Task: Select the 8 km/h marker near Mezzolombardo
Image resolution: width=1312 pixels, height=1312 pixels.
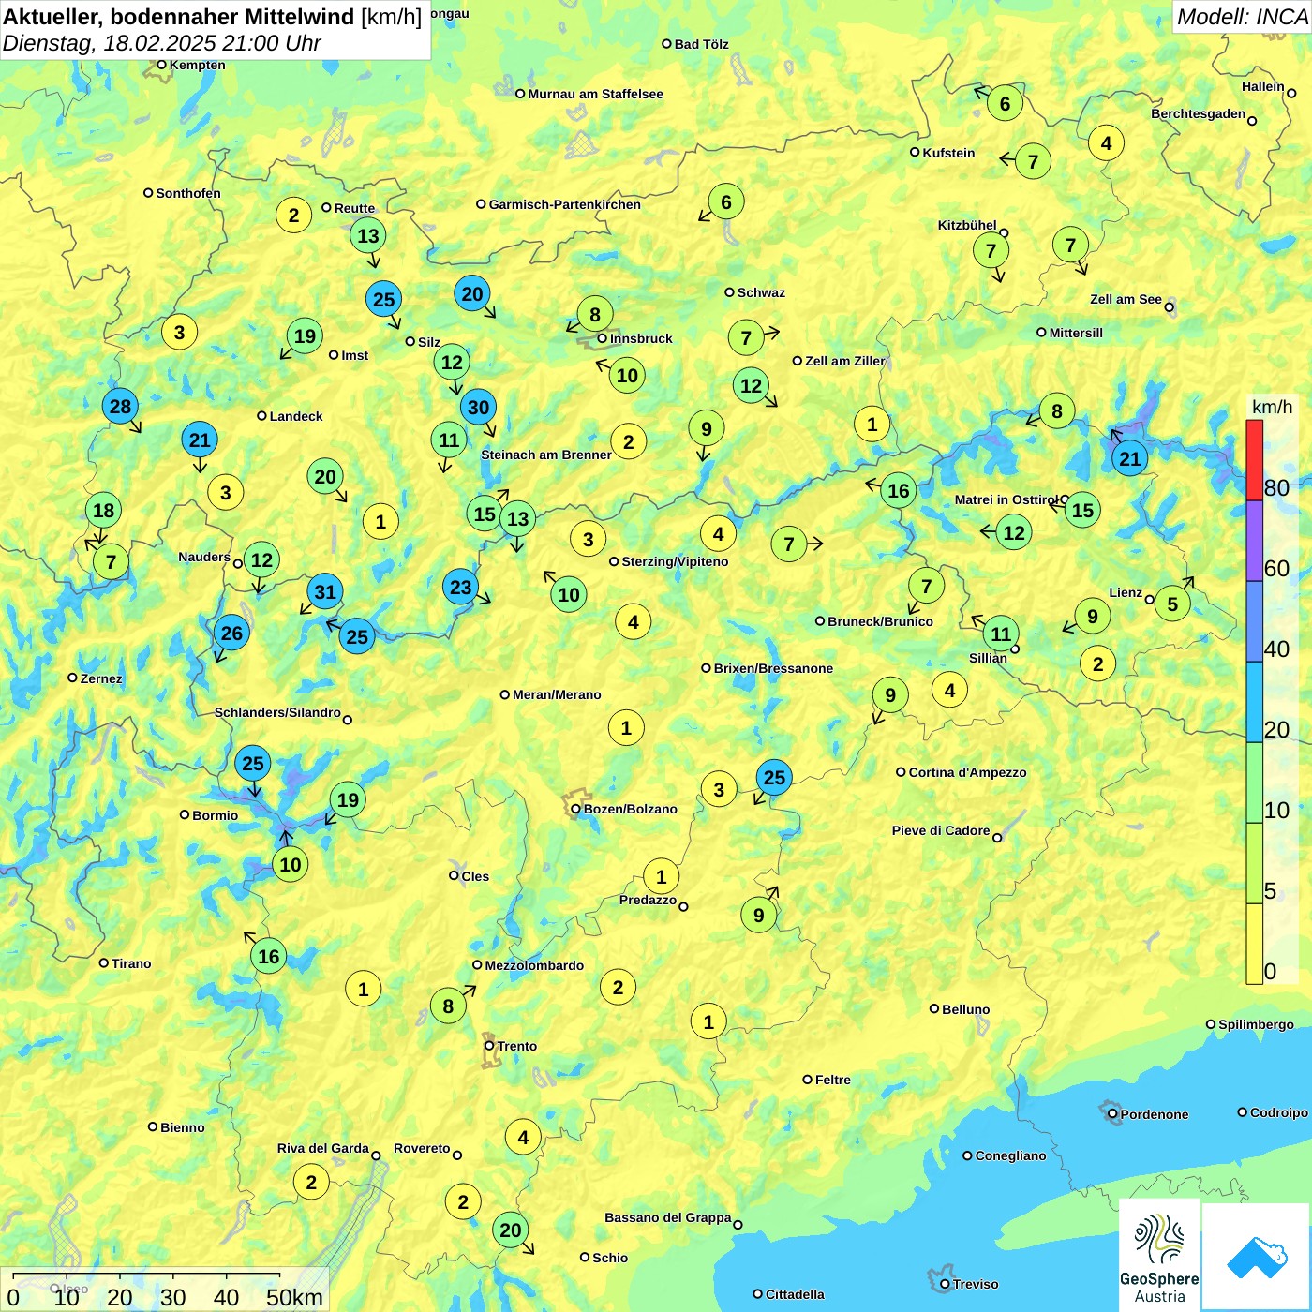Action: pos(448,1006)
